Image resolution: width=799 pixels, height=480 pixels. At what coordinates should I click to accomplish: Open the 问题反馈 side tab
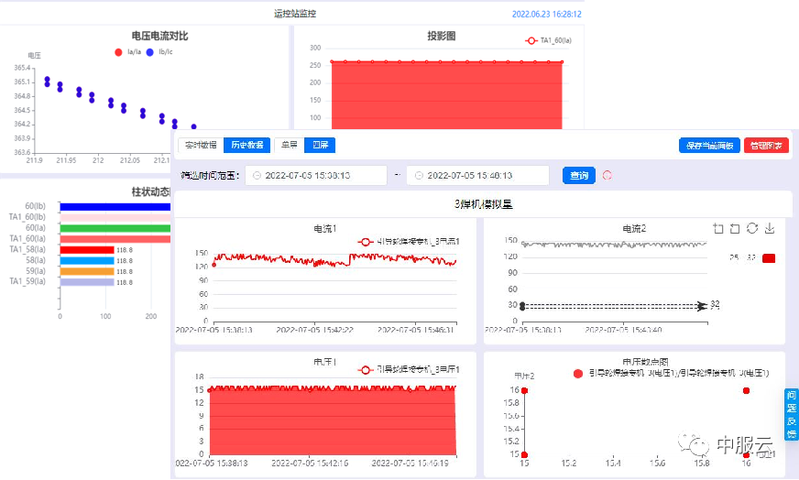(x=792, y=415)
